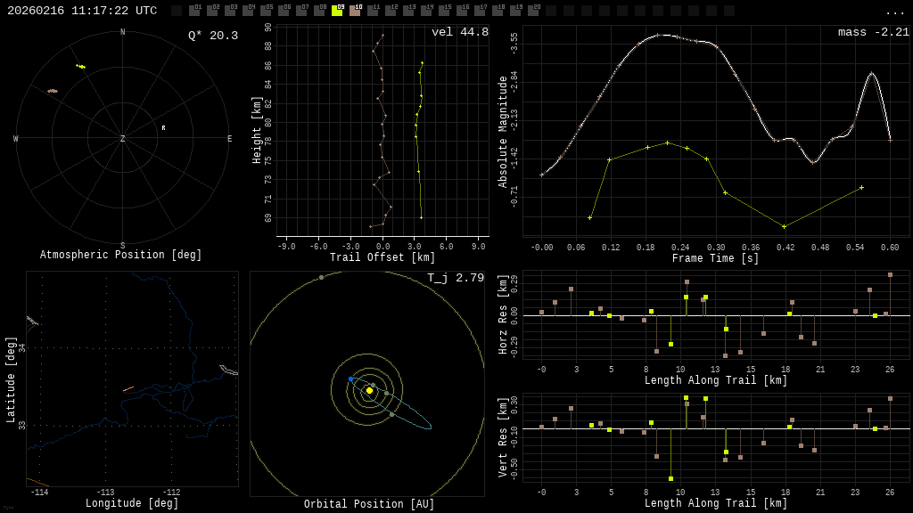Image resolution: width=913 pixels, height=513 pixels.
Task: Click orange meteor ground track on map
Action: click(x=127, y=389)
